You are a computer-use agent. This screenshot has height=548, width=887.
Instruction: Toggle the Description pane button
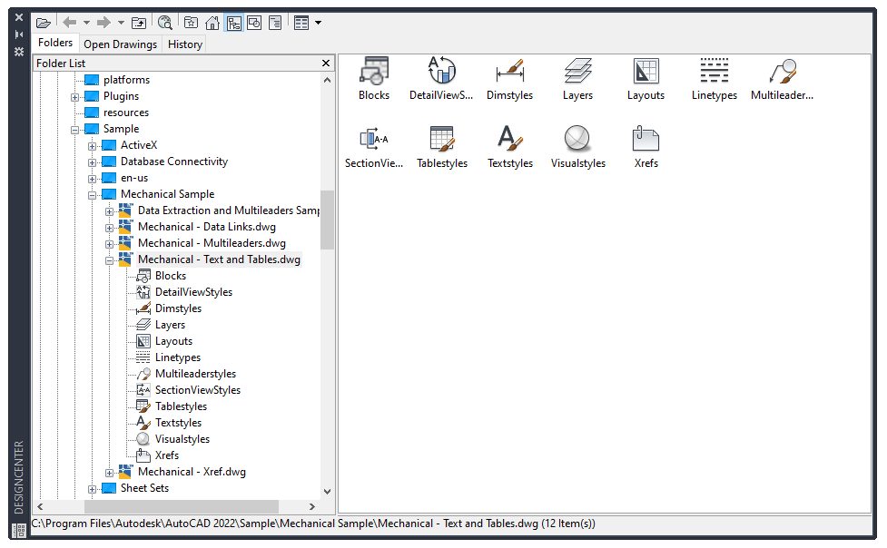[275, 24]
